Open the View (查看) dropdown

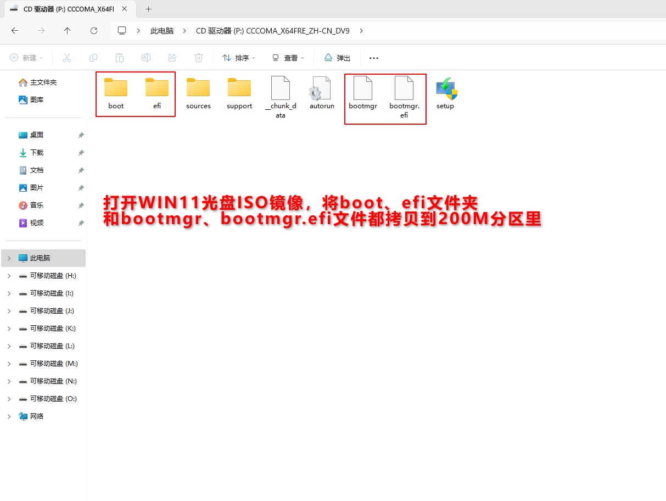tap(288, 58)
